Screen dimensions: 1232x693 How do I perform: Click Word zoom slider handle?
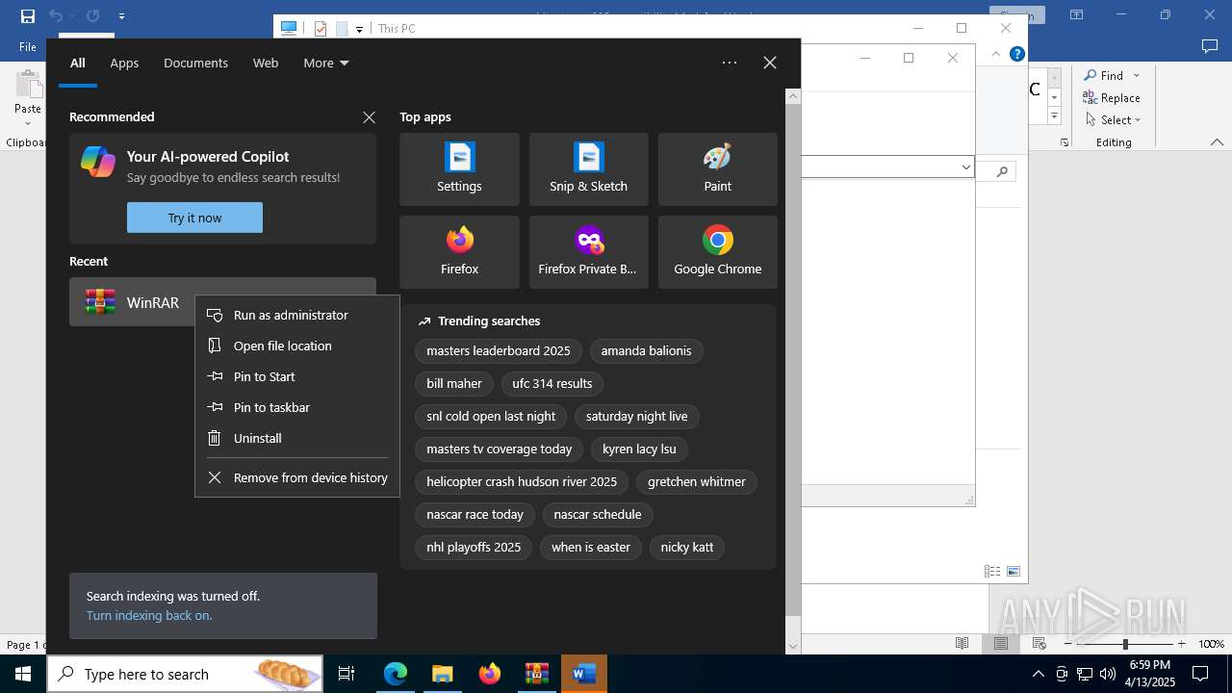[x=1124, y=644]
